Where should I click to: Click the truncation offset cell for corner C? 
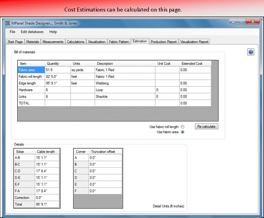tap(105, 171)
